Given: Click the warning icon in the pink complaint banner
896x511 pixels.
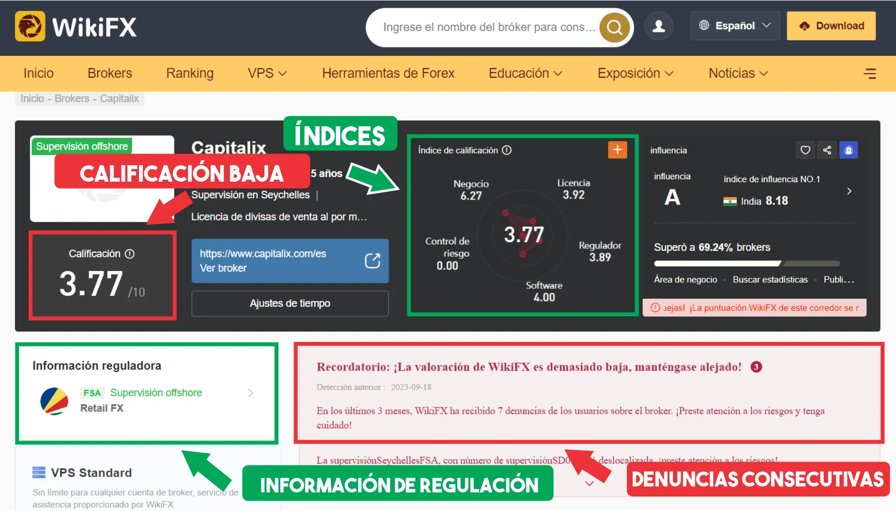Looking at the screenshot, I should pos(655,307).
